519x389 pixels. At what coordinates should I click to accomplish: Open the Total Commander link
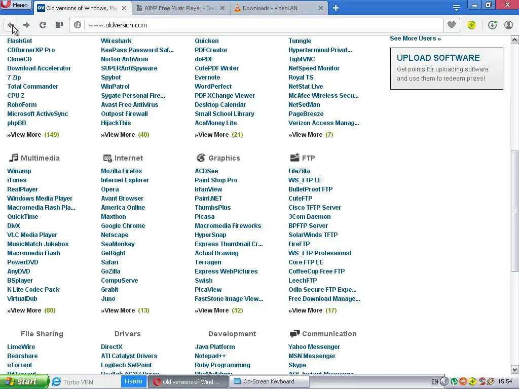[32, 86]
